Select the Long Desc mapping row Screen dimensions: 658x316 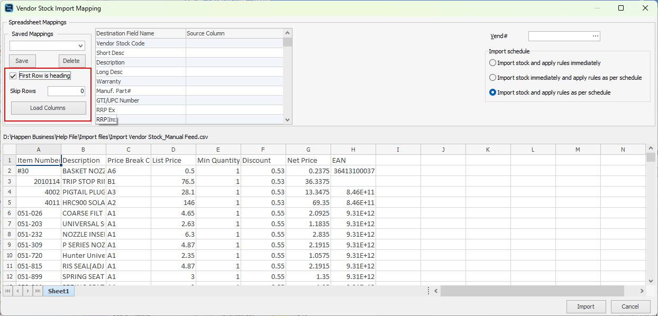click(189, 72)
